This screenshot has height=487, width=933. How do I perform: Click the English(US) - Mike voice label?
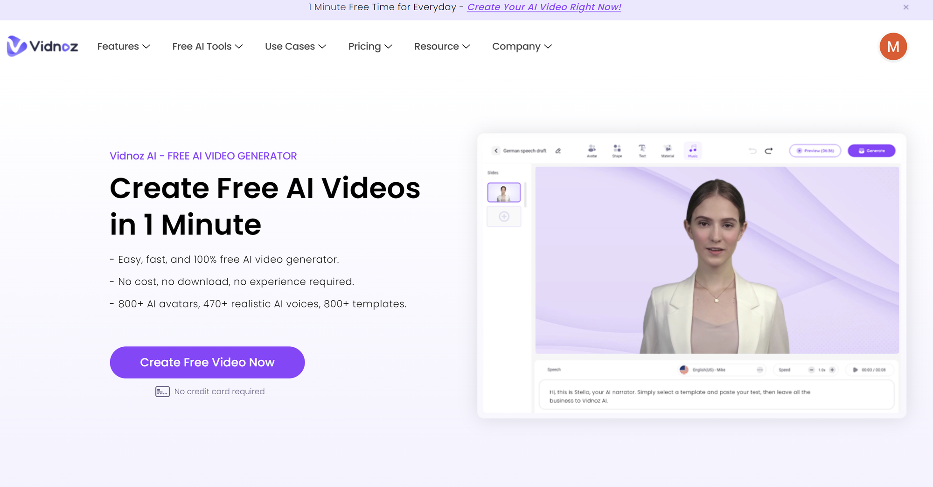pyautogui.click(x=709, y=370)
